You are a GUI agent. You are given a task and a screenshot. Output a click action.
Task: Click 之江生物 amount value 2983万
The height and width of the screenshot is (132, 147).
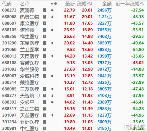click(x=104, y=109)
